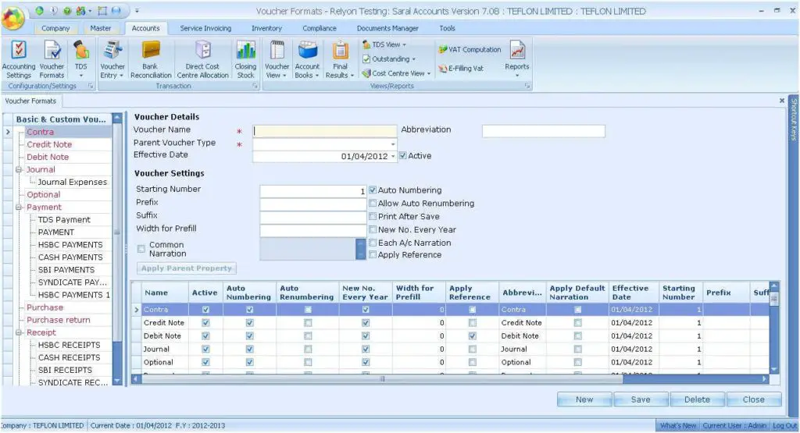Toggle the Active checkbox

point(403,156)
